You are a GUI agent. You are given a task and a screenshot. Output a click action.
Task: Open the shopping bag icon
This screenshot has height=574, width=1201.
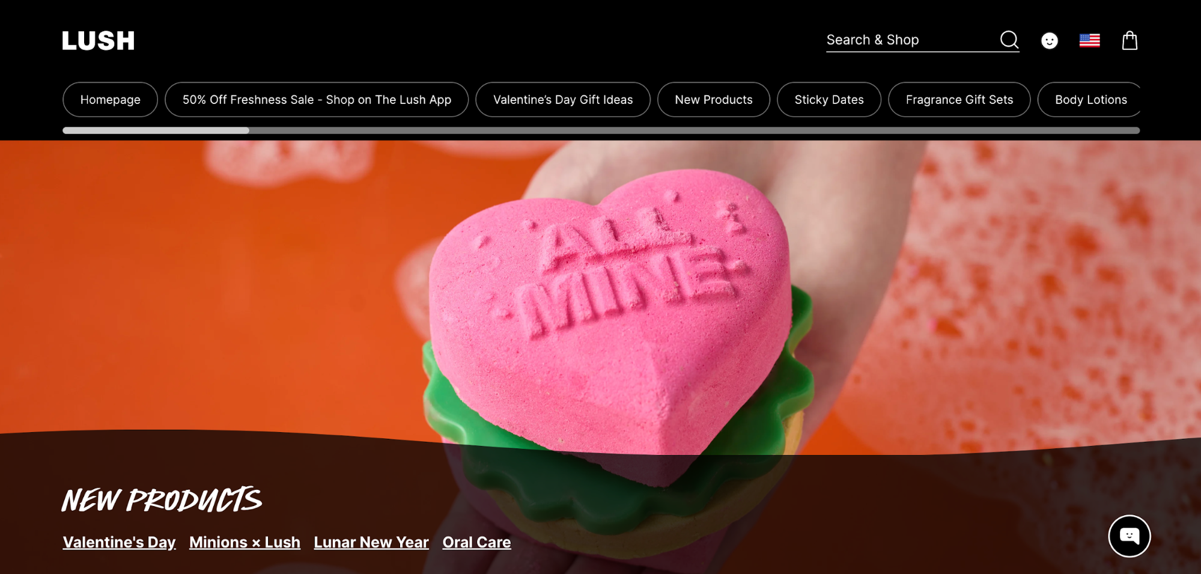point(1130,40)
